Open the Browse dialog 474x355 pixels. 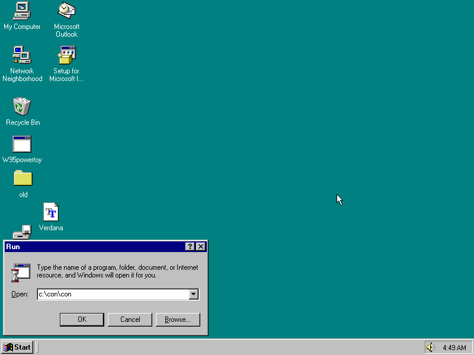coord(178,319)
